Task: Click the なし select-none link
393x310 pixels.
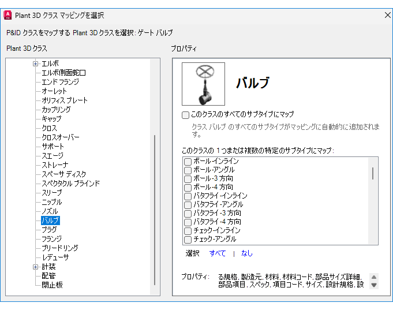Action: pos(247,253)
